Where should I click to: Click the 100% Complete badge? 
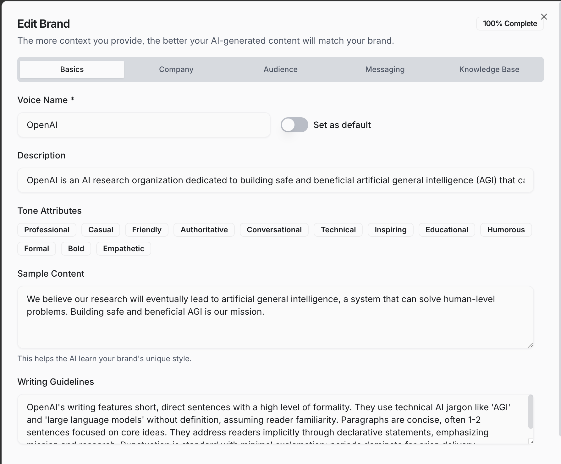point(510,24)
